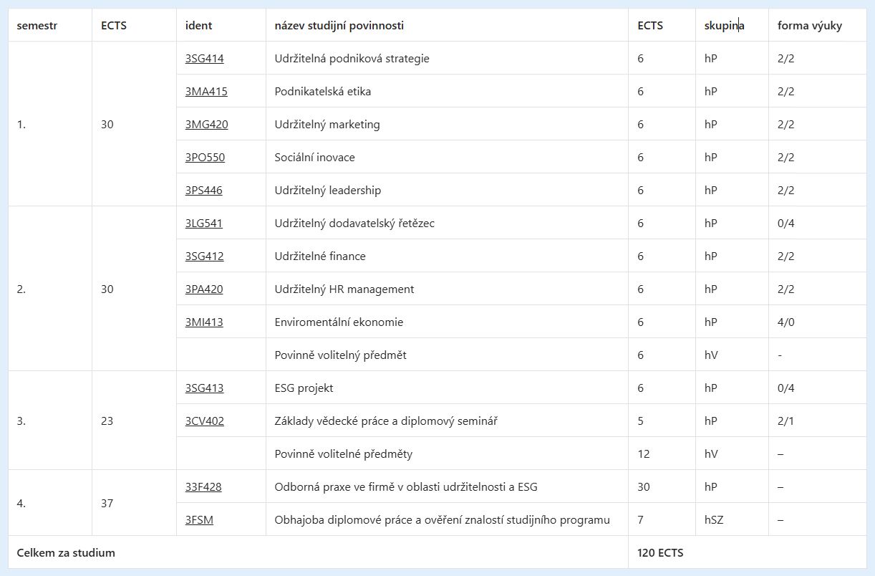Click 'Základy vědecké práce a diplomový seminář'
875x576 pixels.
pyautogui.click(x=386, y=421)
